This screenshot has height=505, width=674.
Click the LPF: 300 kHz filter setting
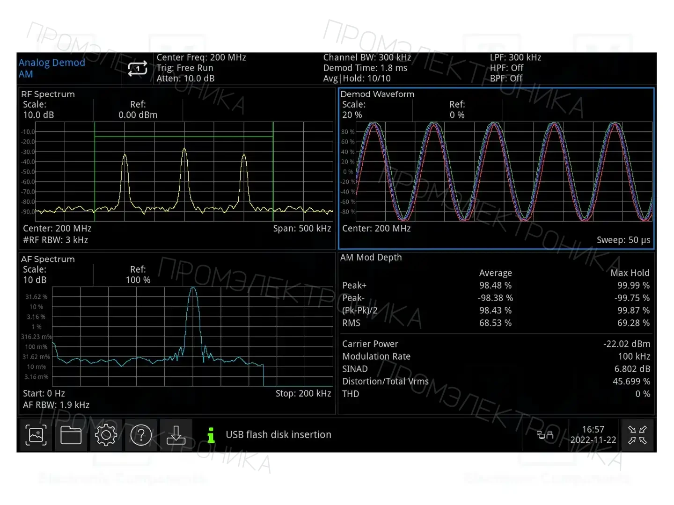pyautogui.click(x=515, y=58)
